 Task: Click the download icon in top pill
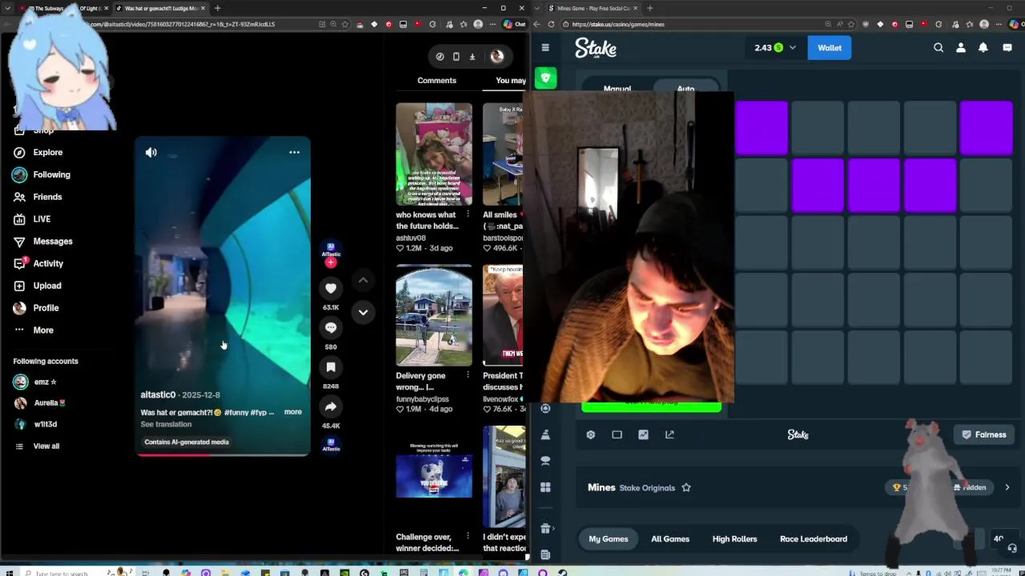tap(472, 57)
